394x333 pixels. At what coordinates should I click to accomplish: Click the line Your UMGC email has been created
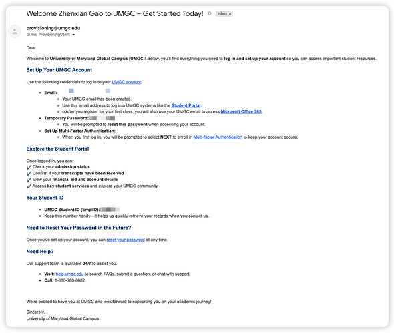(97, 99)
